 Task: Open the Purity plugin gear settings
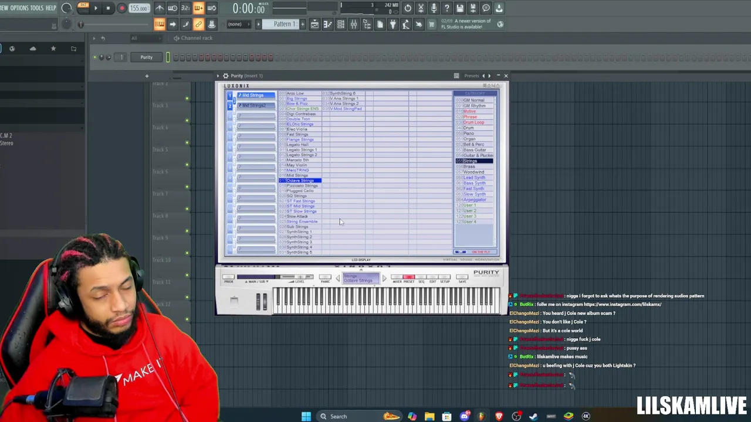click(x=225, y=76)
